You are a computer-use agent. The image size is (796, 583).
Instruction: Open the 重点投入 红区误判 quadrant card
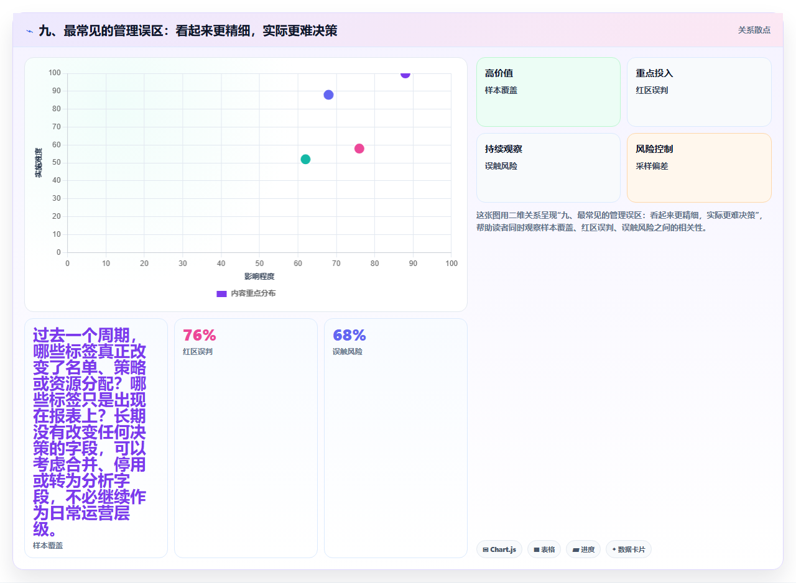[699, 92]
